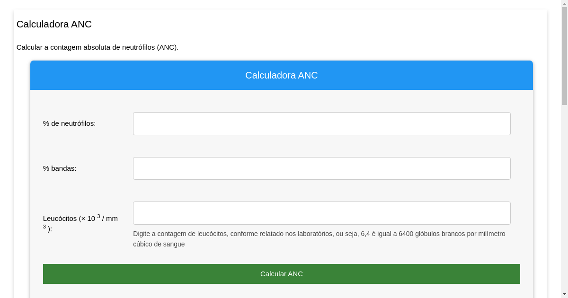Click the vertical scrollbar thumb
This screenshot has height=298, width=568.
tap(564, 52)
